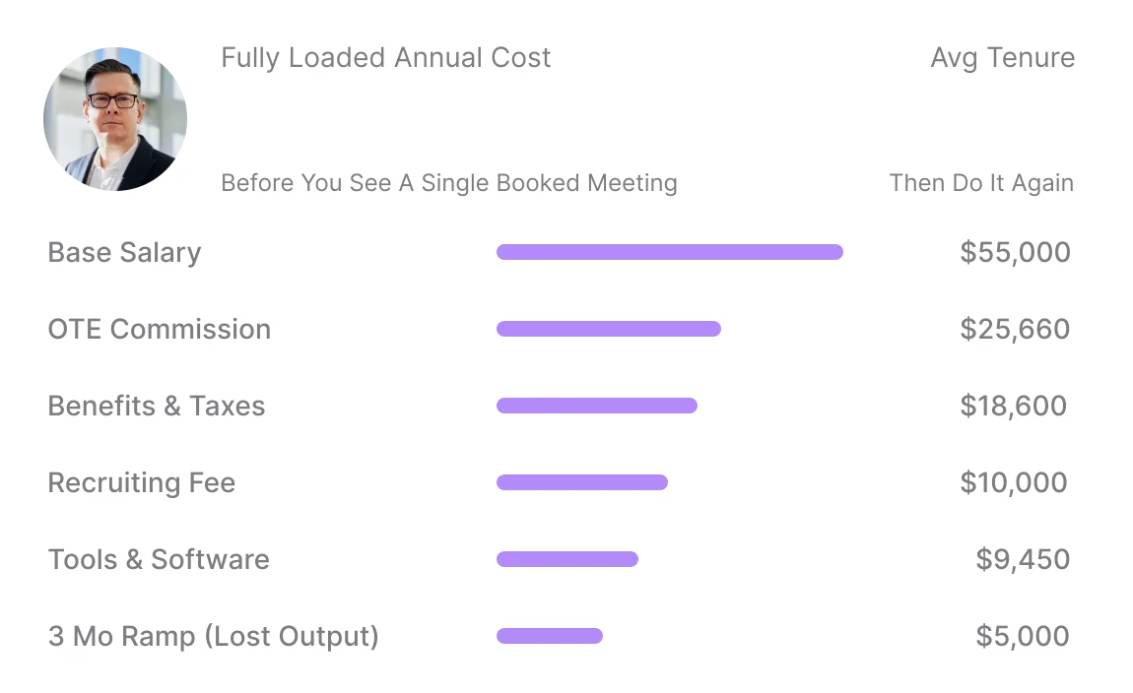Image resolution: width=1133 pixels, height=693 pixels.
Task: Select the Tools & Software label
Action: 159,559
